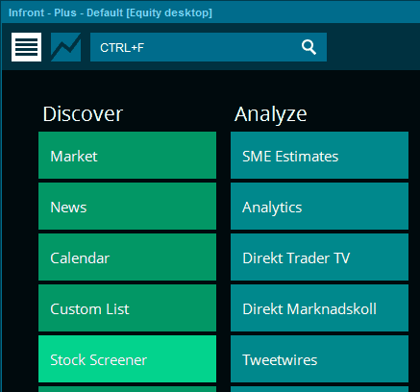420x392 pixels.
Task: Open the Direkt Trader TV tile
Action: pos(319,257)
